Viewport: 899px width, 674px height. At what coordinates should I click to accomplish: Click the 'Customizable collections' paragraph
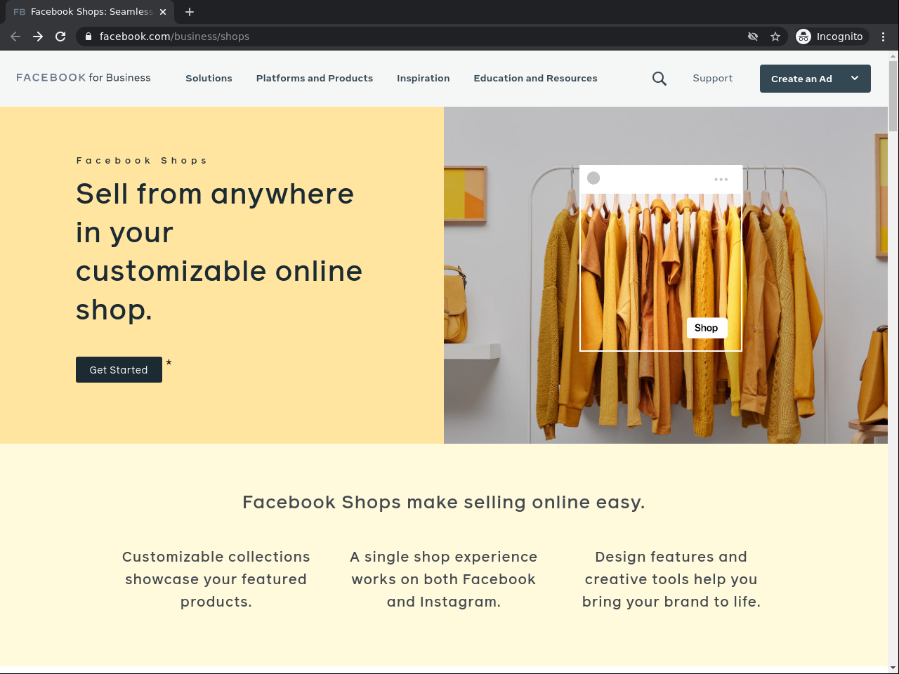tap(216, 579)
